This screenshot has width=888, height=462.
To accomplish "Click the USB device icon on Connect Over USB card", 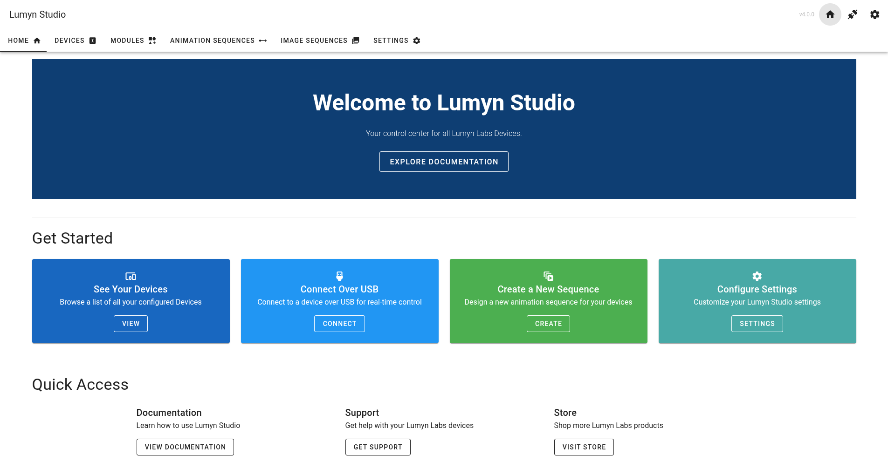I will [339, 276].
